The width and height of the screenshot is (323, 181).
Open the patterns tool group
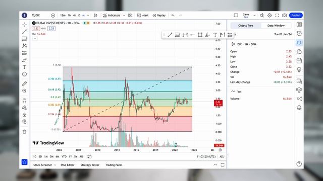25,46
